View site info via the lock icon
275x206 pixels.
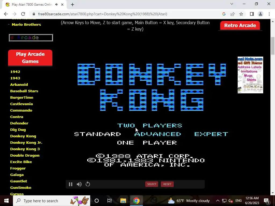[x=34, y=14]
